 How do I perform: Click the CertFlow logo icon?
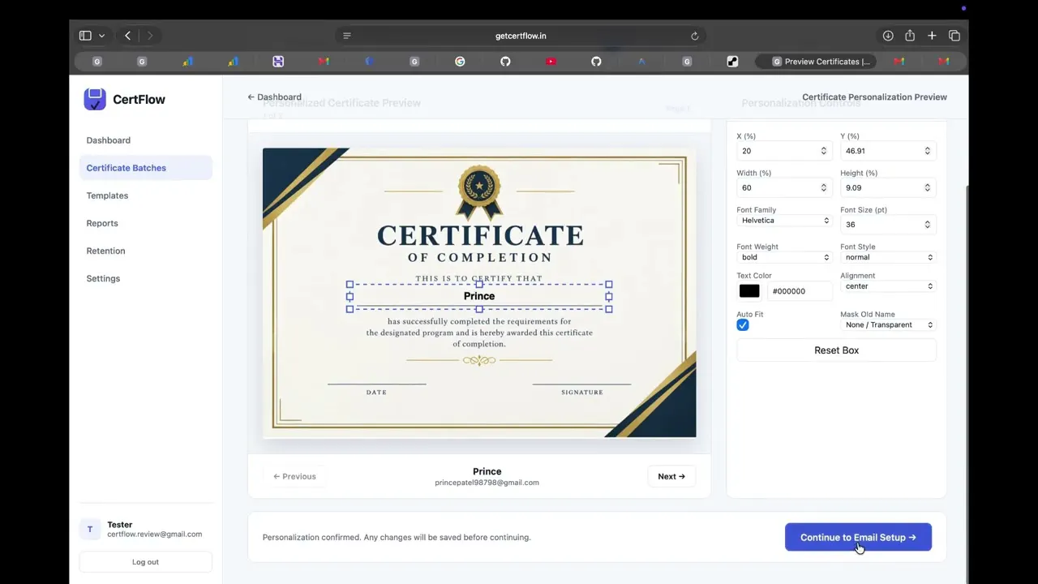tap(95, 99)
